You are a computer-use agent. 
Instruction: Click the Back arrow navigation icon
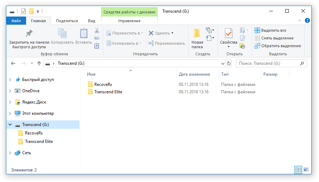pyautogui.click(x=13, y=63)
